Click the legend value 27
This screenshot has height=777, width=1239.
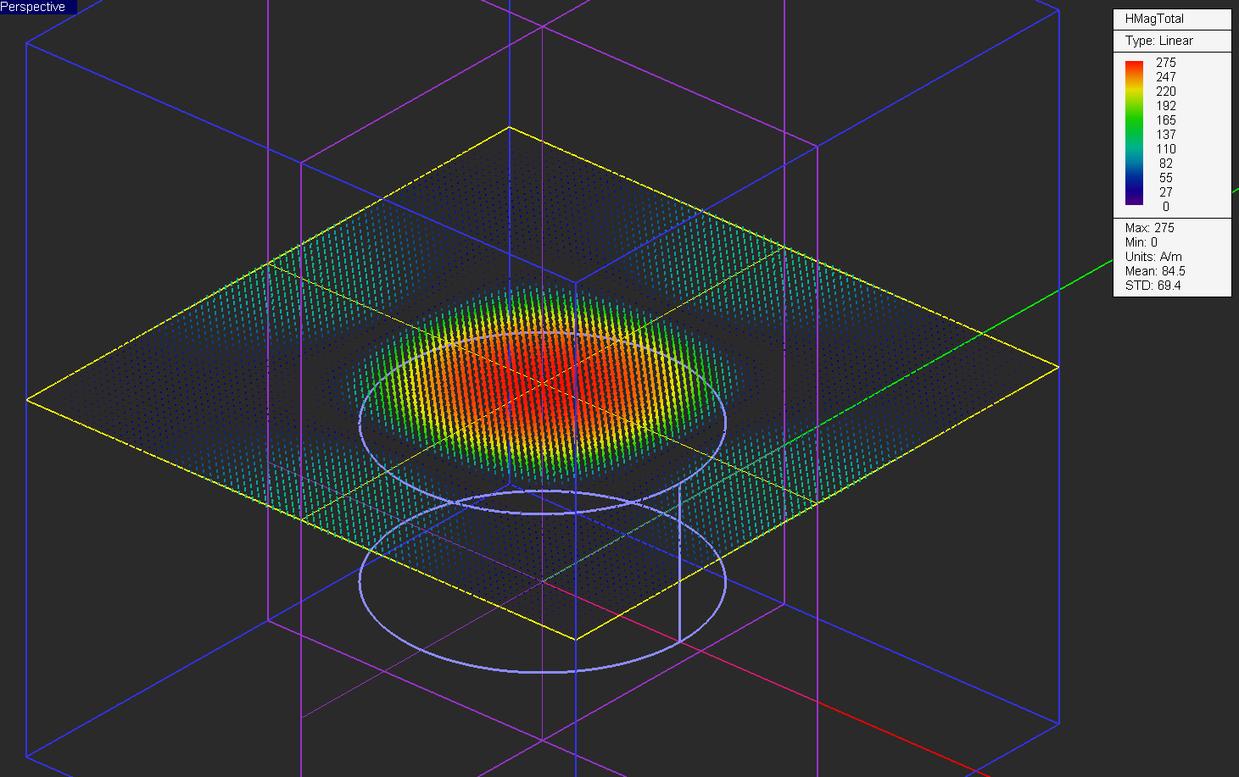click(x=1166, y=192)
